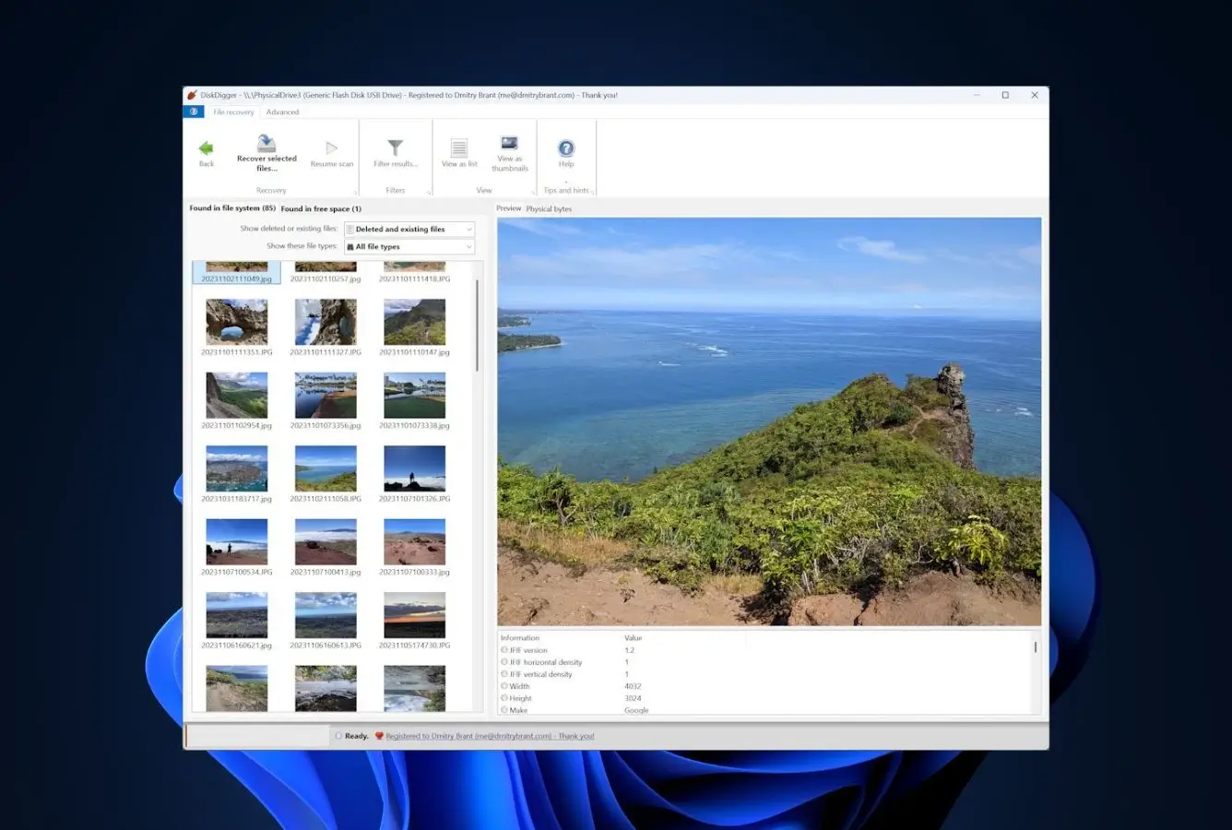Select thumbnail 20231105174730.JPG
1232x830 pixels.
coord(414,621)
